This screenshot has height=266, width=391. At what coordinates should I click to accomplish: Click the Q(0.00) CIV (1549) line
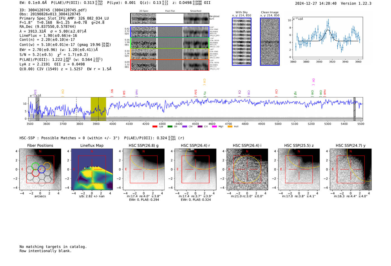[65, 69]
